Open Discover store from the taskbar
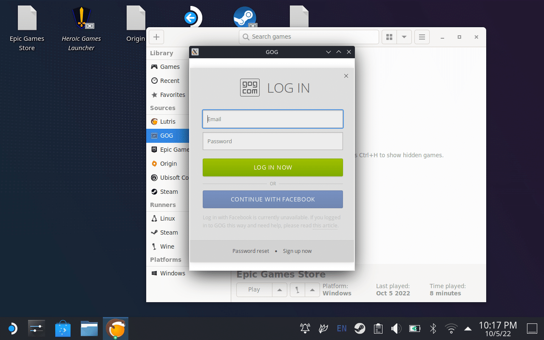This screenshot has height=340, width=544. (x=63, y=329)
